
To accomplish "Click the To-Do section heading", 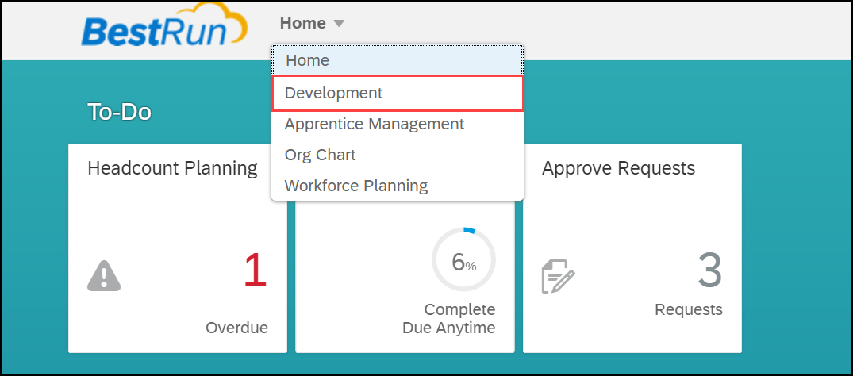I will click(x=119, y=112).
